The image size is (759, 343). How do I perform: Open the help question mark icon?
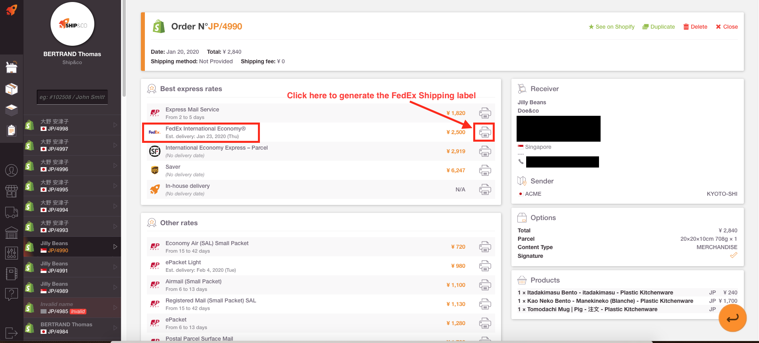(x=12, y=294)
